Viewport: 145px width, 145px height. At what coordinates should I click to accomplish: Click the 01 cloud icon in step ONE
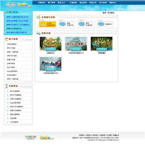tap(43, 24)
